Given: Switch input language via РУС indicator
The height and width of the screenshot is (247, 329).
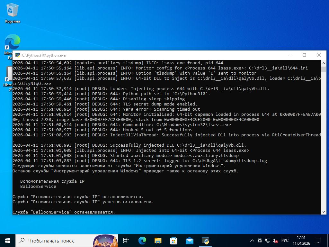Looking at the screenshot, I should pos(285,241).
